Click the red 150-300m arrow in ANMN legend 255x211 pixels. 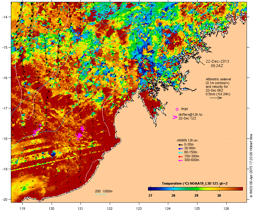coord(181,157)
